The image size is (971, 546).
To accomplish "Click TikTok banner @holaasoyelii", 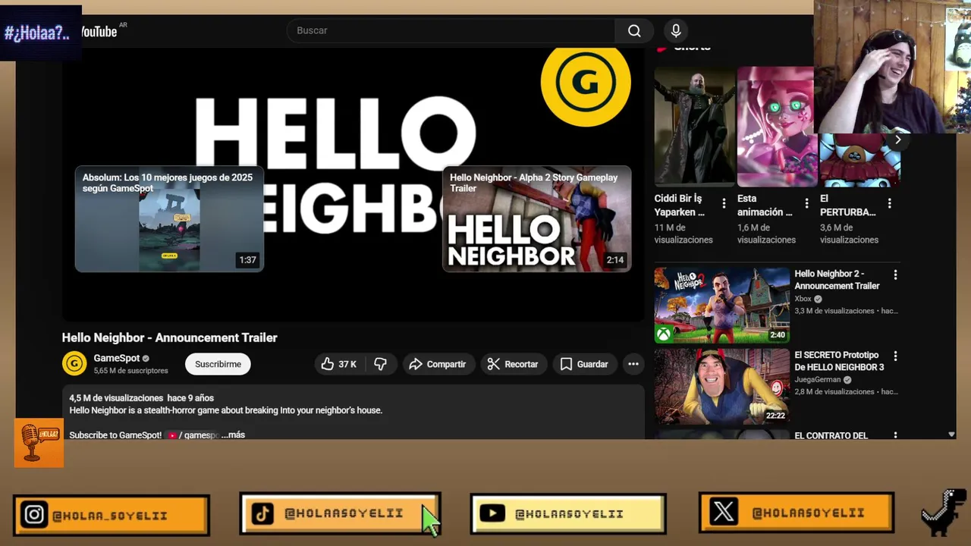I will point(340,513).
